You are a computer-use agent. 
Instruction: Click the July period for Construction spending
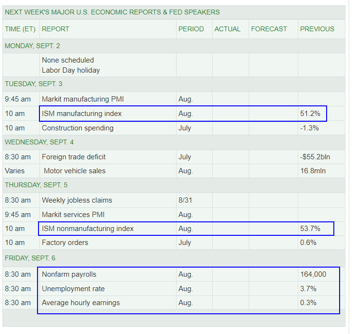point(185,128)
